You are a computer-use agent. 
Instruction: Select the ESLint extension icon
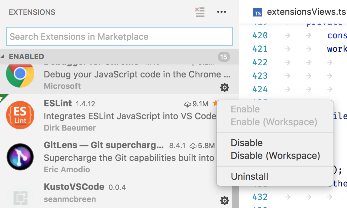coord(20,115)
